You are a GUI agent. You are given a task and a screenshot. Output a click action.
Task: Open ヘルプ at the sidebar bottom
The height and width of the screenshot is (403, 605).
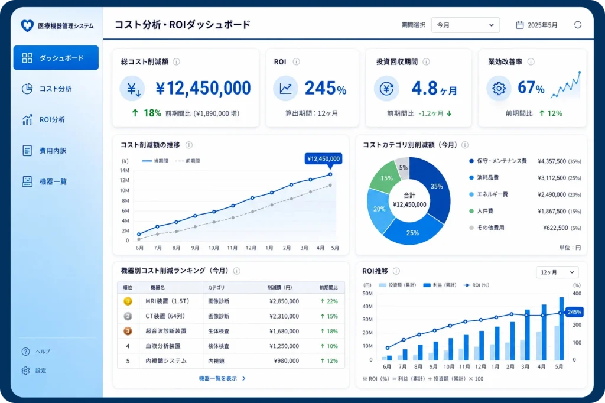pos(36,352)
